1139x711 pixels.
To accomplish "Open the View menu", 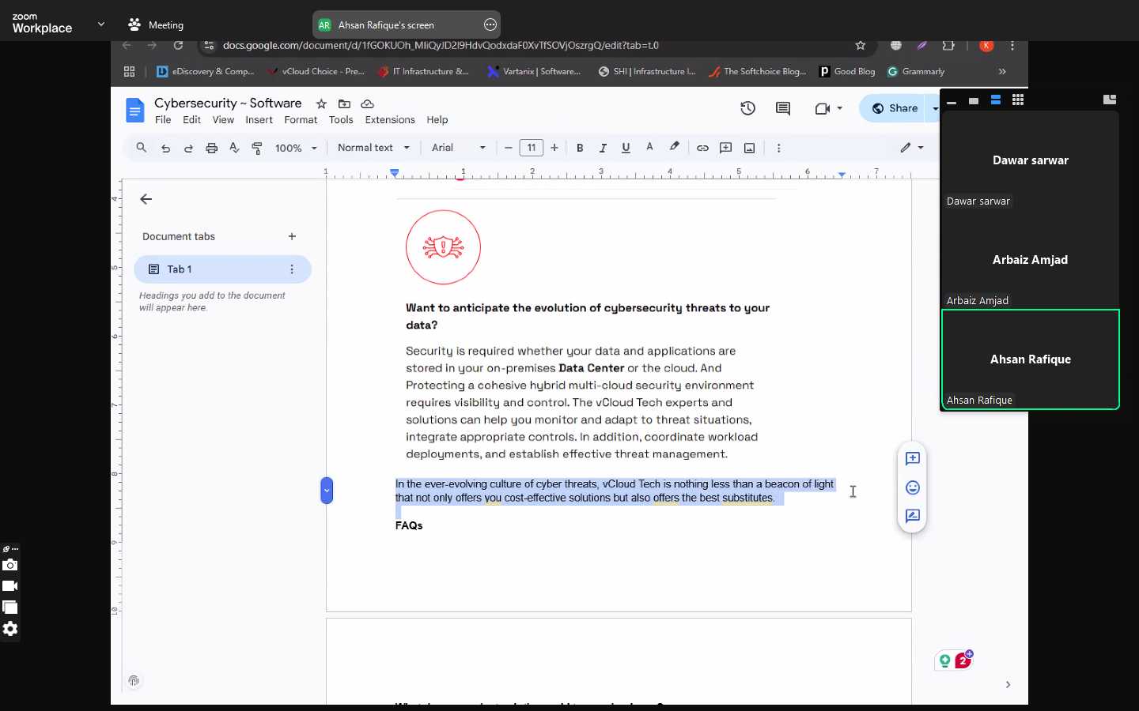I will (x=223, y=120).
